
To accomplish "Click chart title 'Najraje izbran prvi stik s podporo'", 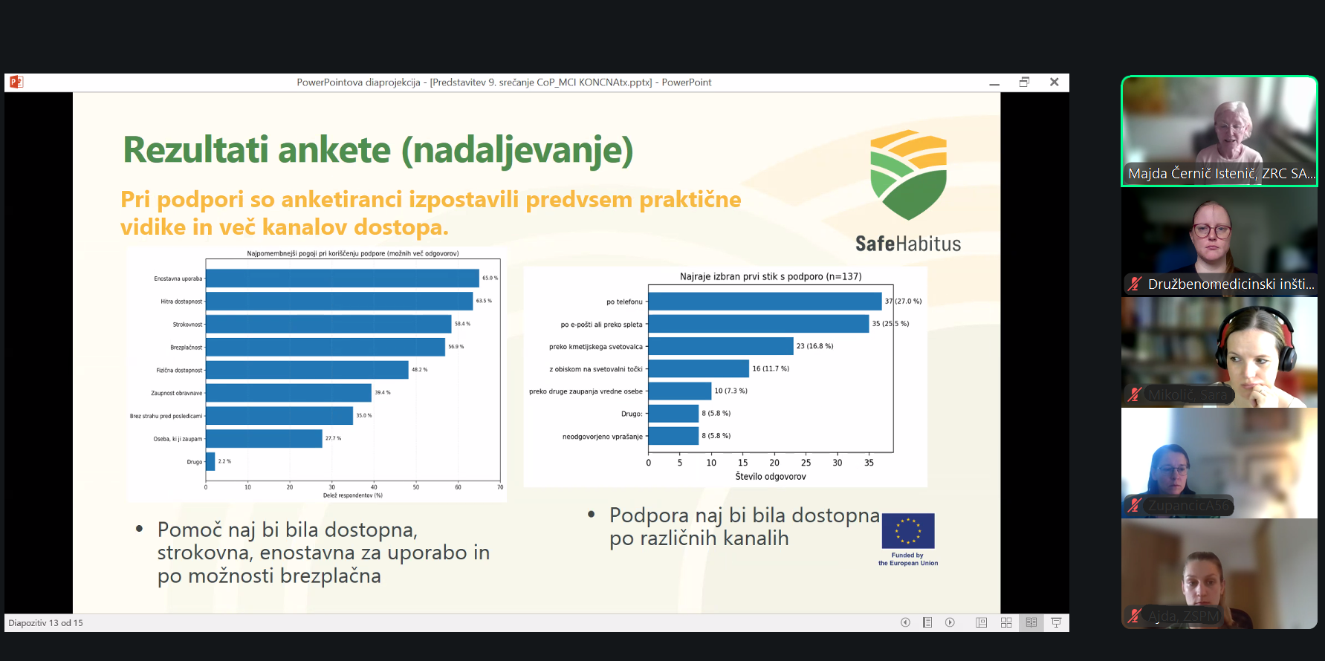I will click(x=771, y=276).
